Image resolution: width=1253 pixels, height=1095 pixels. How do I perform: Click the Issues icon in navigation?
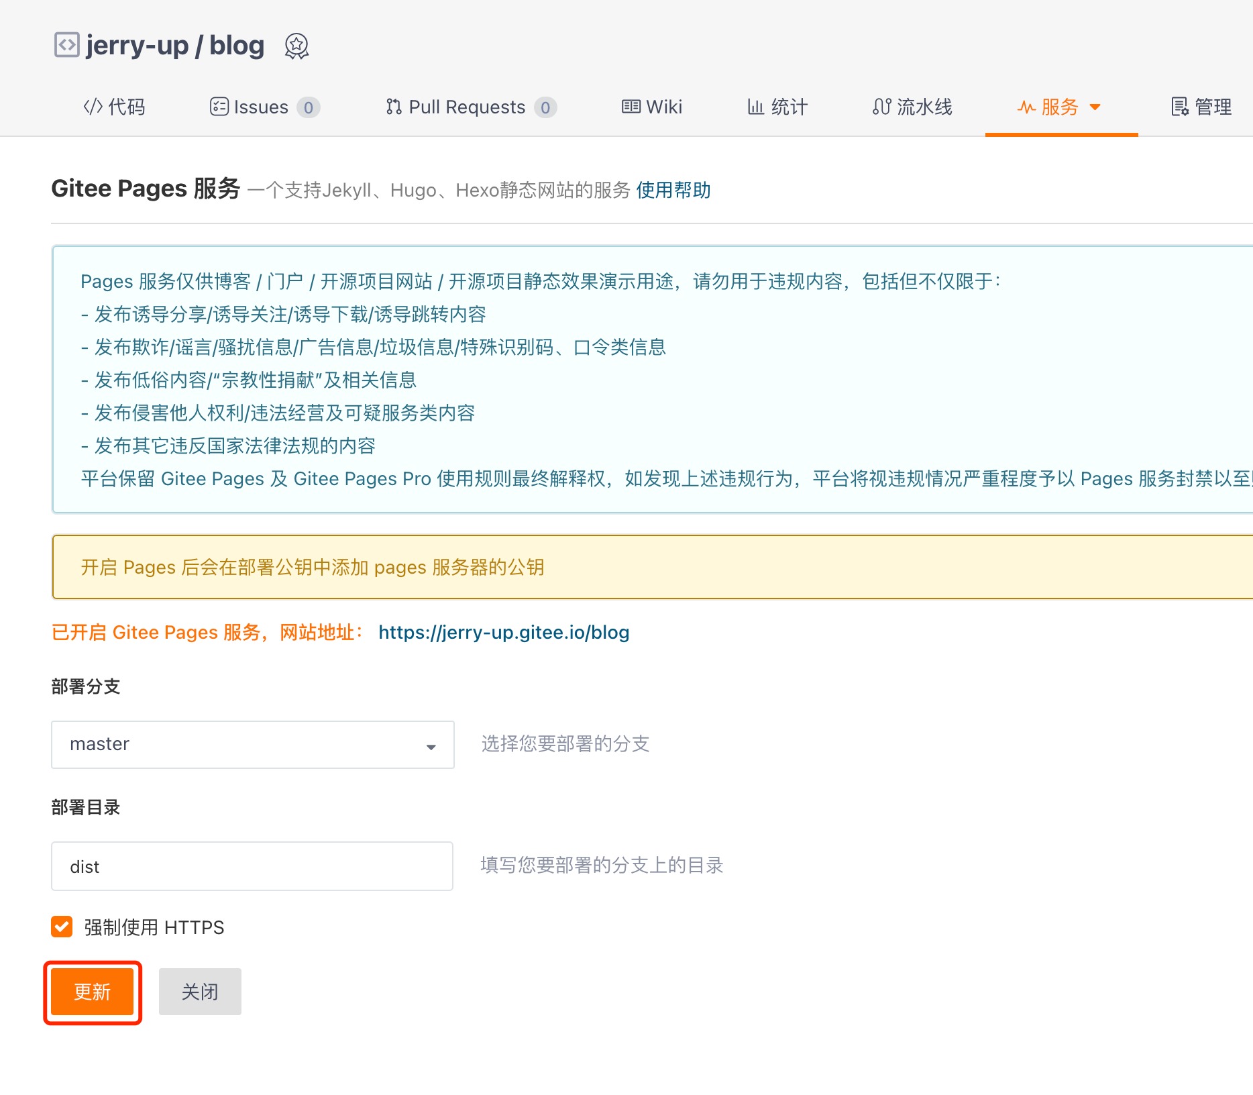(219, 107)
